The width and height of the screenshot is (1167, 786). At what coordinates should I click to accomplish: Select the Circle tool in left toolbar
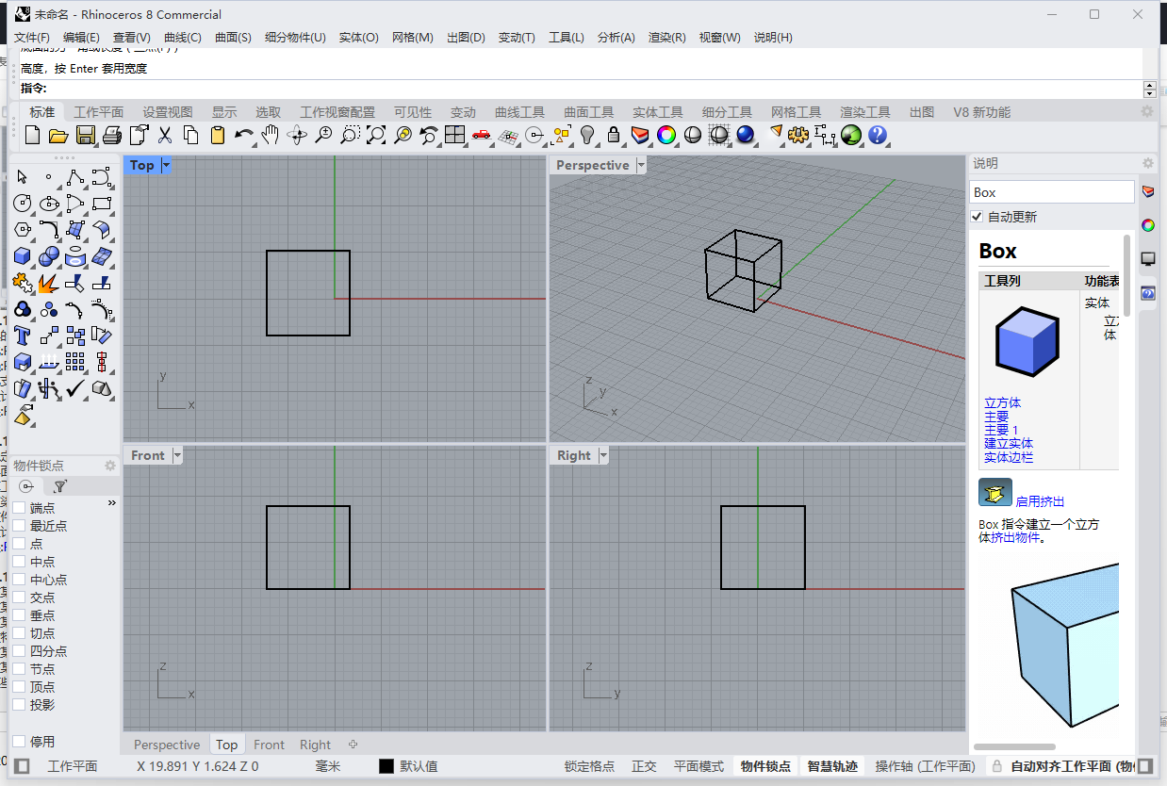[x=23, y=204]
